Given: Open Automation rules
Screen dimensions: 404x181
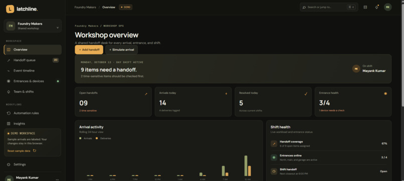Looking at the screenshot, I should point(33,113).
